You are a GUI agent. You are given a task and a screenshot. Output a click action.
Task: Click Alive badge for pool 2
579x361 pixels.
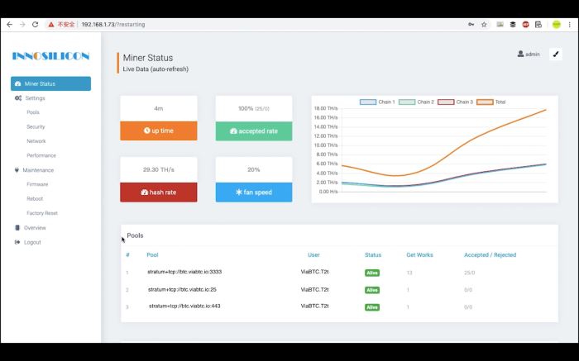(372, 290)
